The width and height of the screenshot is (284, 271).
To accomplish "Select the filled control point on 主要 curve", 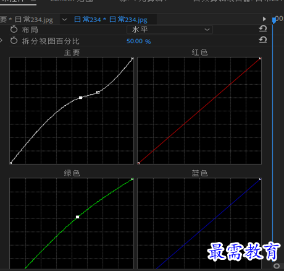I will [x=80, y=98].
